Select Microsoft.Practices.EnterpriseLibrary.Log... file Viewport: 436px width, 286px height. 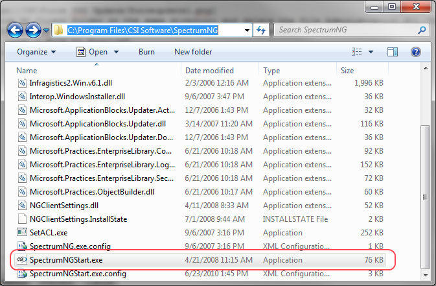(102, 165)
